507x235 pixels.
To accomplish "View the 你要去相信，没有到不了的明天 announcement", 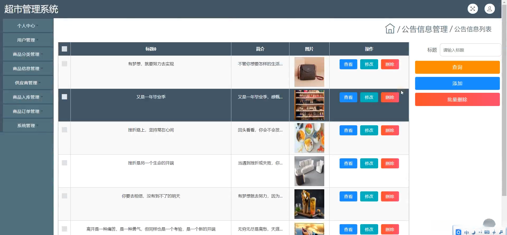I will click(348, 196).
